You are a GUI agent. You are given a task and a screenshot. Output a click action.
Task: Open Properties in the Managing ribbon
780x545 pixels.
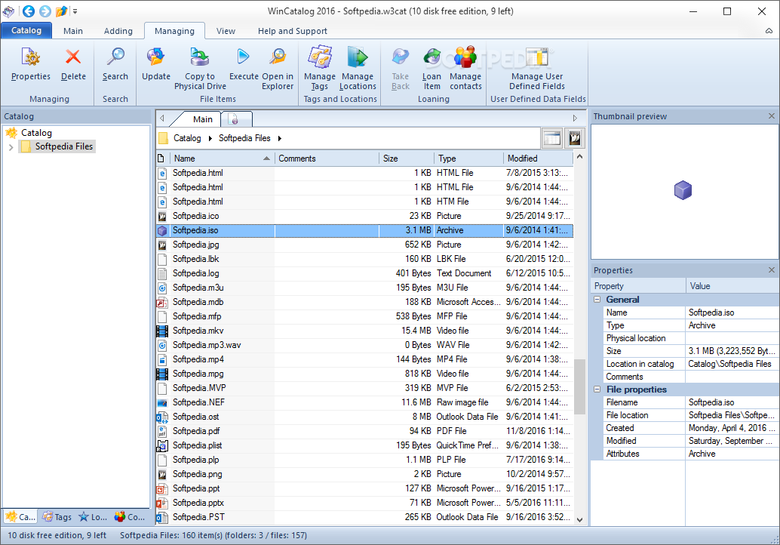tap(31, 63)
